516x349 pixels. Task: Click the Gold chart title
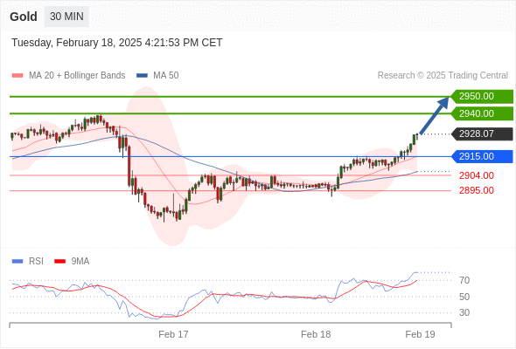(x=24, y=17)
